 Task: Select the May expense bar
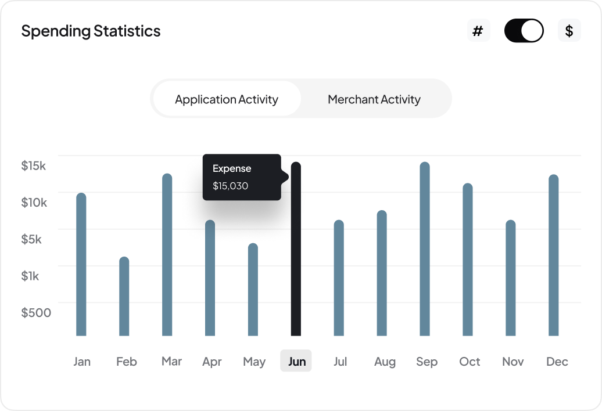click(x=254, y=290)
